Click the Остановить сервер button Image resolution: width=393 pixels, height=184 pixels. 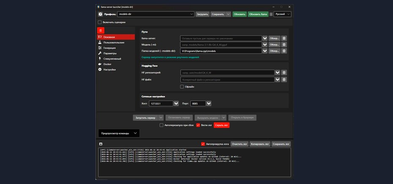(x=179, y=117)
